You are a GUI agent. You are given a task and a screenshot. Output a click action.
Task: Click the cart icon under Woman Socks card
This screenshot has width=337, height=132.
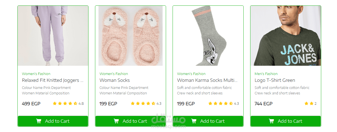click(x=116, y=121)
